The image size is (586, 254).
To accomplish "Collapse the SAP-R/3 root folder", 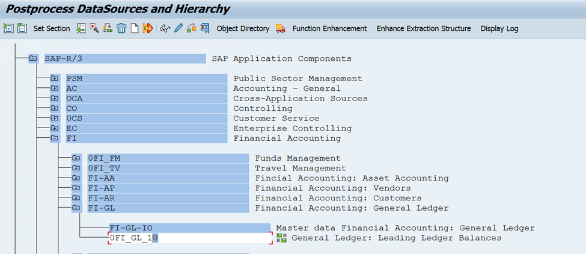I will point(33,59).
